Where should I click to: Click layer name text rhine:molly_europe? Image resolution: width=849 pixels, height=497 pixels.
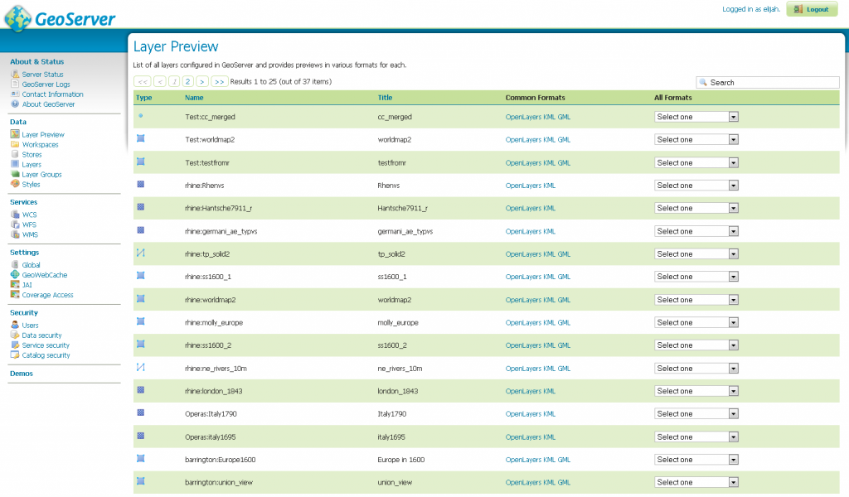214,323
